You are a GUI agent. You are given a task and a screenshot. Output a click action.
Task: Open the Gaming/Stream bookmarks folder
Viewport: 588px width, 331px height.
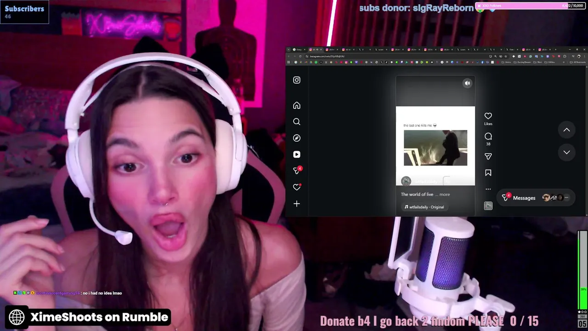[522, 62]
